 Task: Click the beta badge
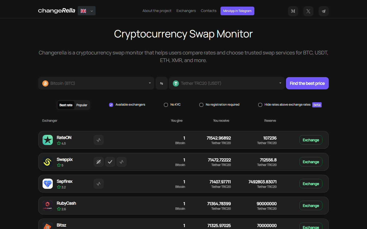click(x=317, y=105)
